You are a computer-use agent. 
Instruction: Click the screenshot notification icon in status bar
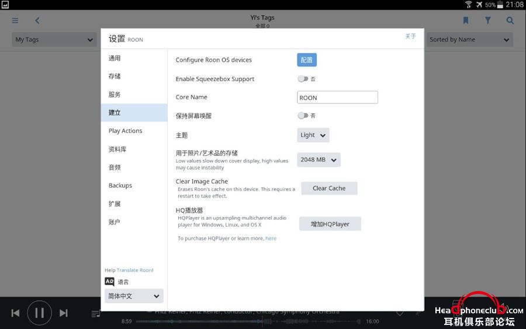[5, 4]
